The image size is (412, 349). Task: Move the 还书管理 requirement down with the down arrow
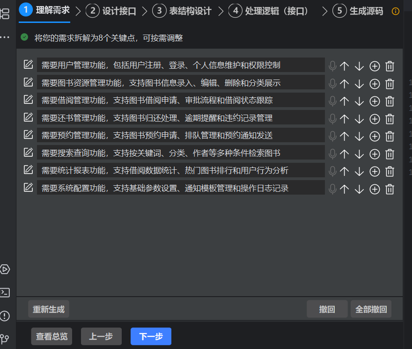[x=359, y=118]
